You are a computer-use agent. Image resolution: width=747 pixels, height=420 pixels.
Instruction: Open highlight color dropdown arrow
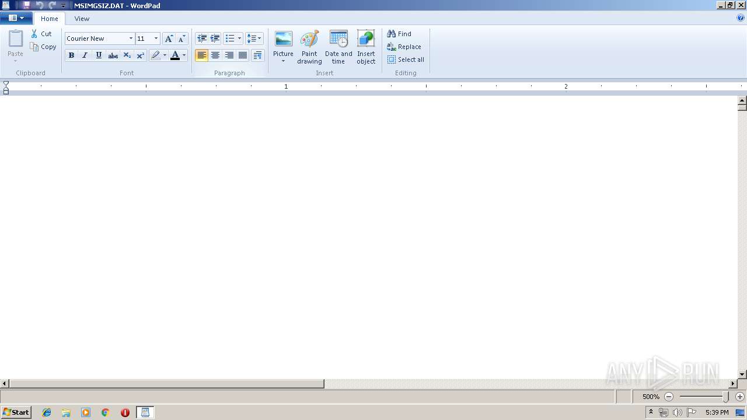[x=165, y=55]
